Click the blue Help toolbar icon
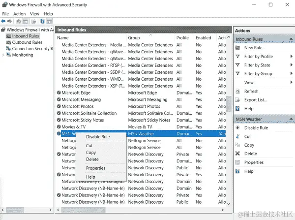This screenshot has height=220, width=295. (x=42, y=21)
